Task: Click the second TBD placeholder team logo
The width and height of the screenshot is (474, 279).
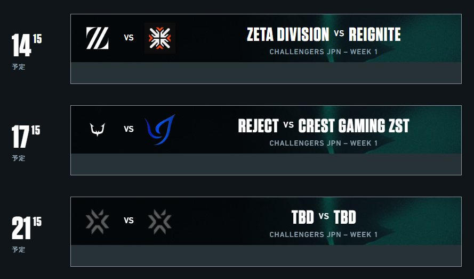Action: coord(159,222)
